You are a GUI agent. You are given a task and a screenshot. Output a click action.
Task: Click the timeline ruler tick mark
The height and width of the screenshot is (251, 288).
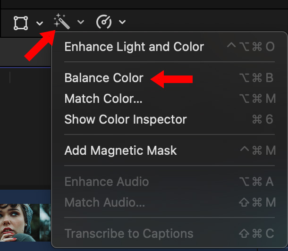(10, 78)
